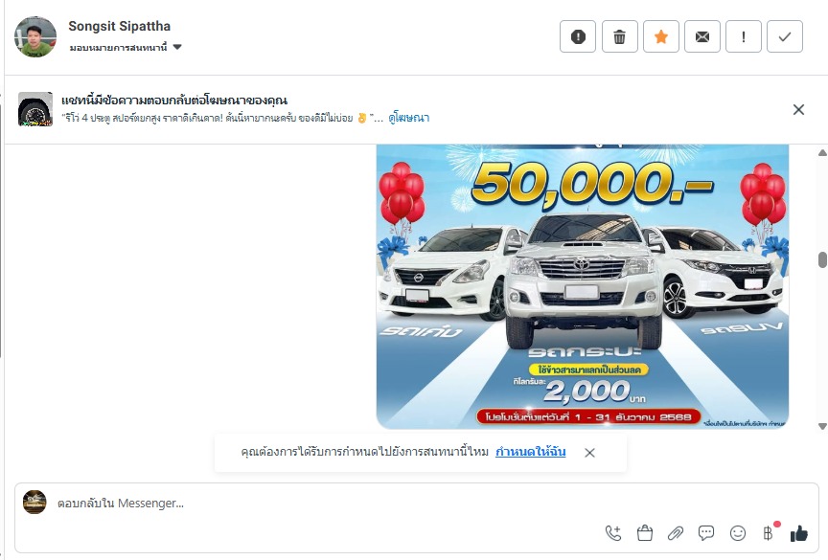Screen dimensions: 828x560
Task: Attach a file with paperclip icon
Action: tap(675, 533)
